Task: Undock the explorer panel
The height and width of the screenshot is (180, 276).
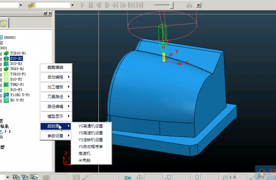Action: [x=45, y=13]
